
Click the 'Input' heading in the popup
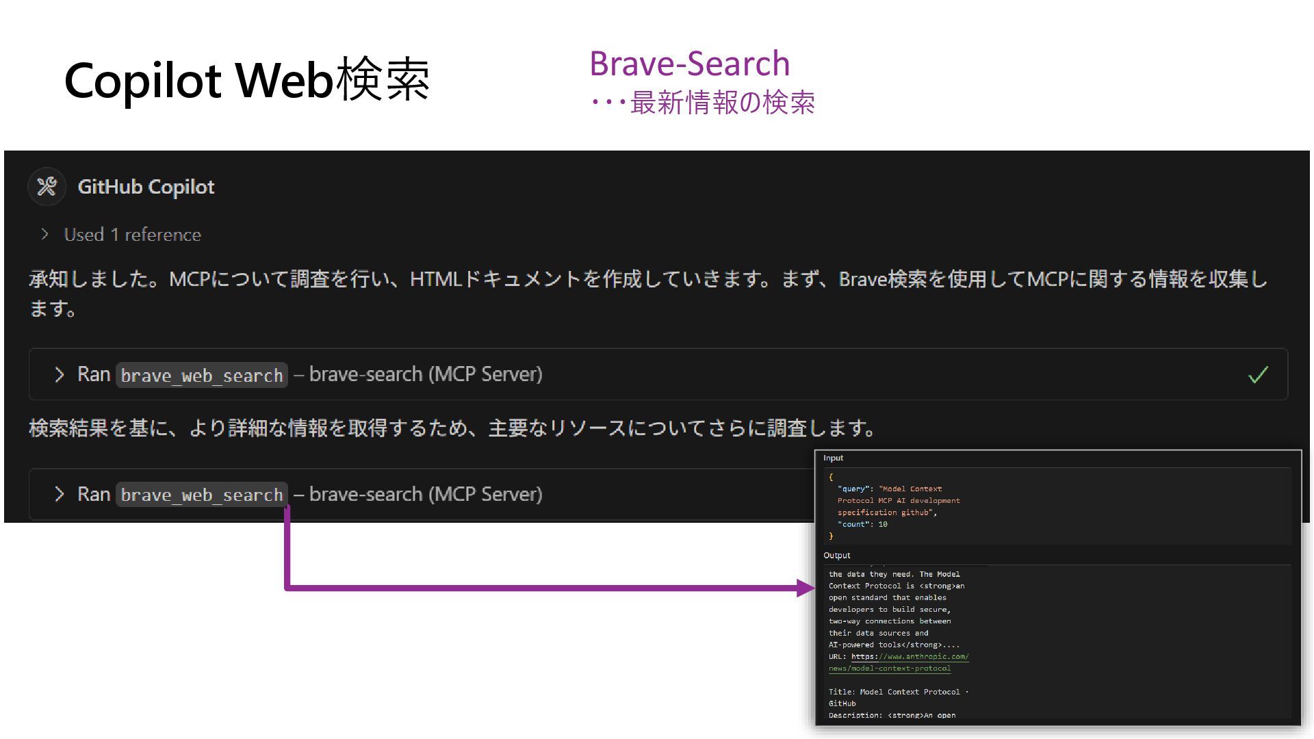point(833,458)
